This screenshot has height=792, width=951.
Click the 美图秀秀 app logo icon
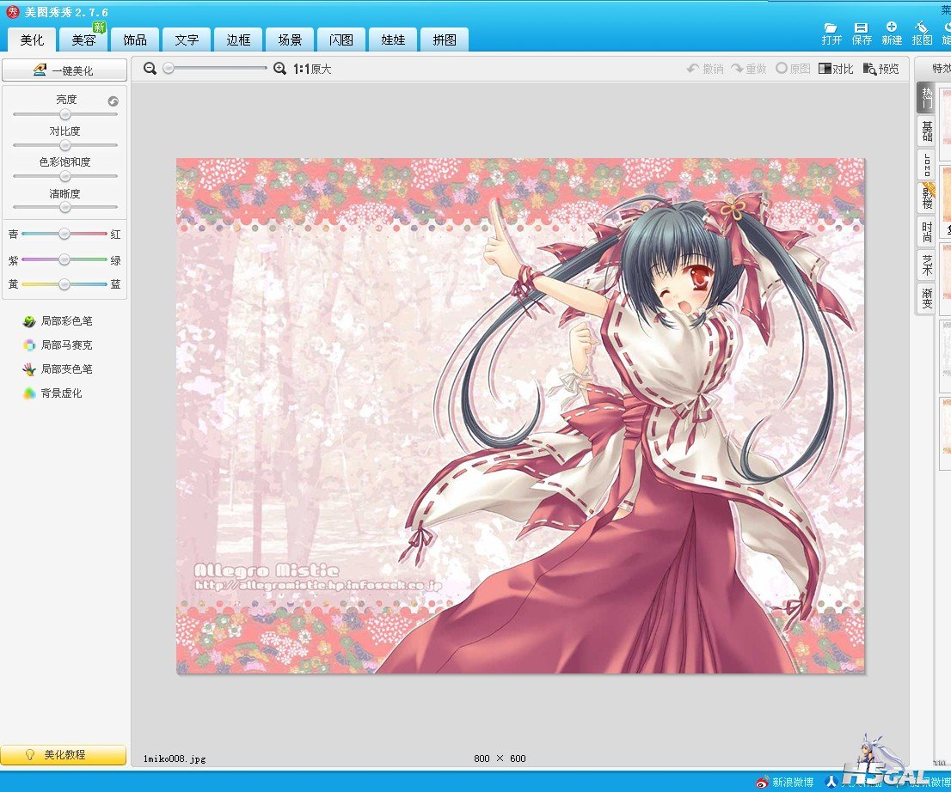[x=12, y=11]
